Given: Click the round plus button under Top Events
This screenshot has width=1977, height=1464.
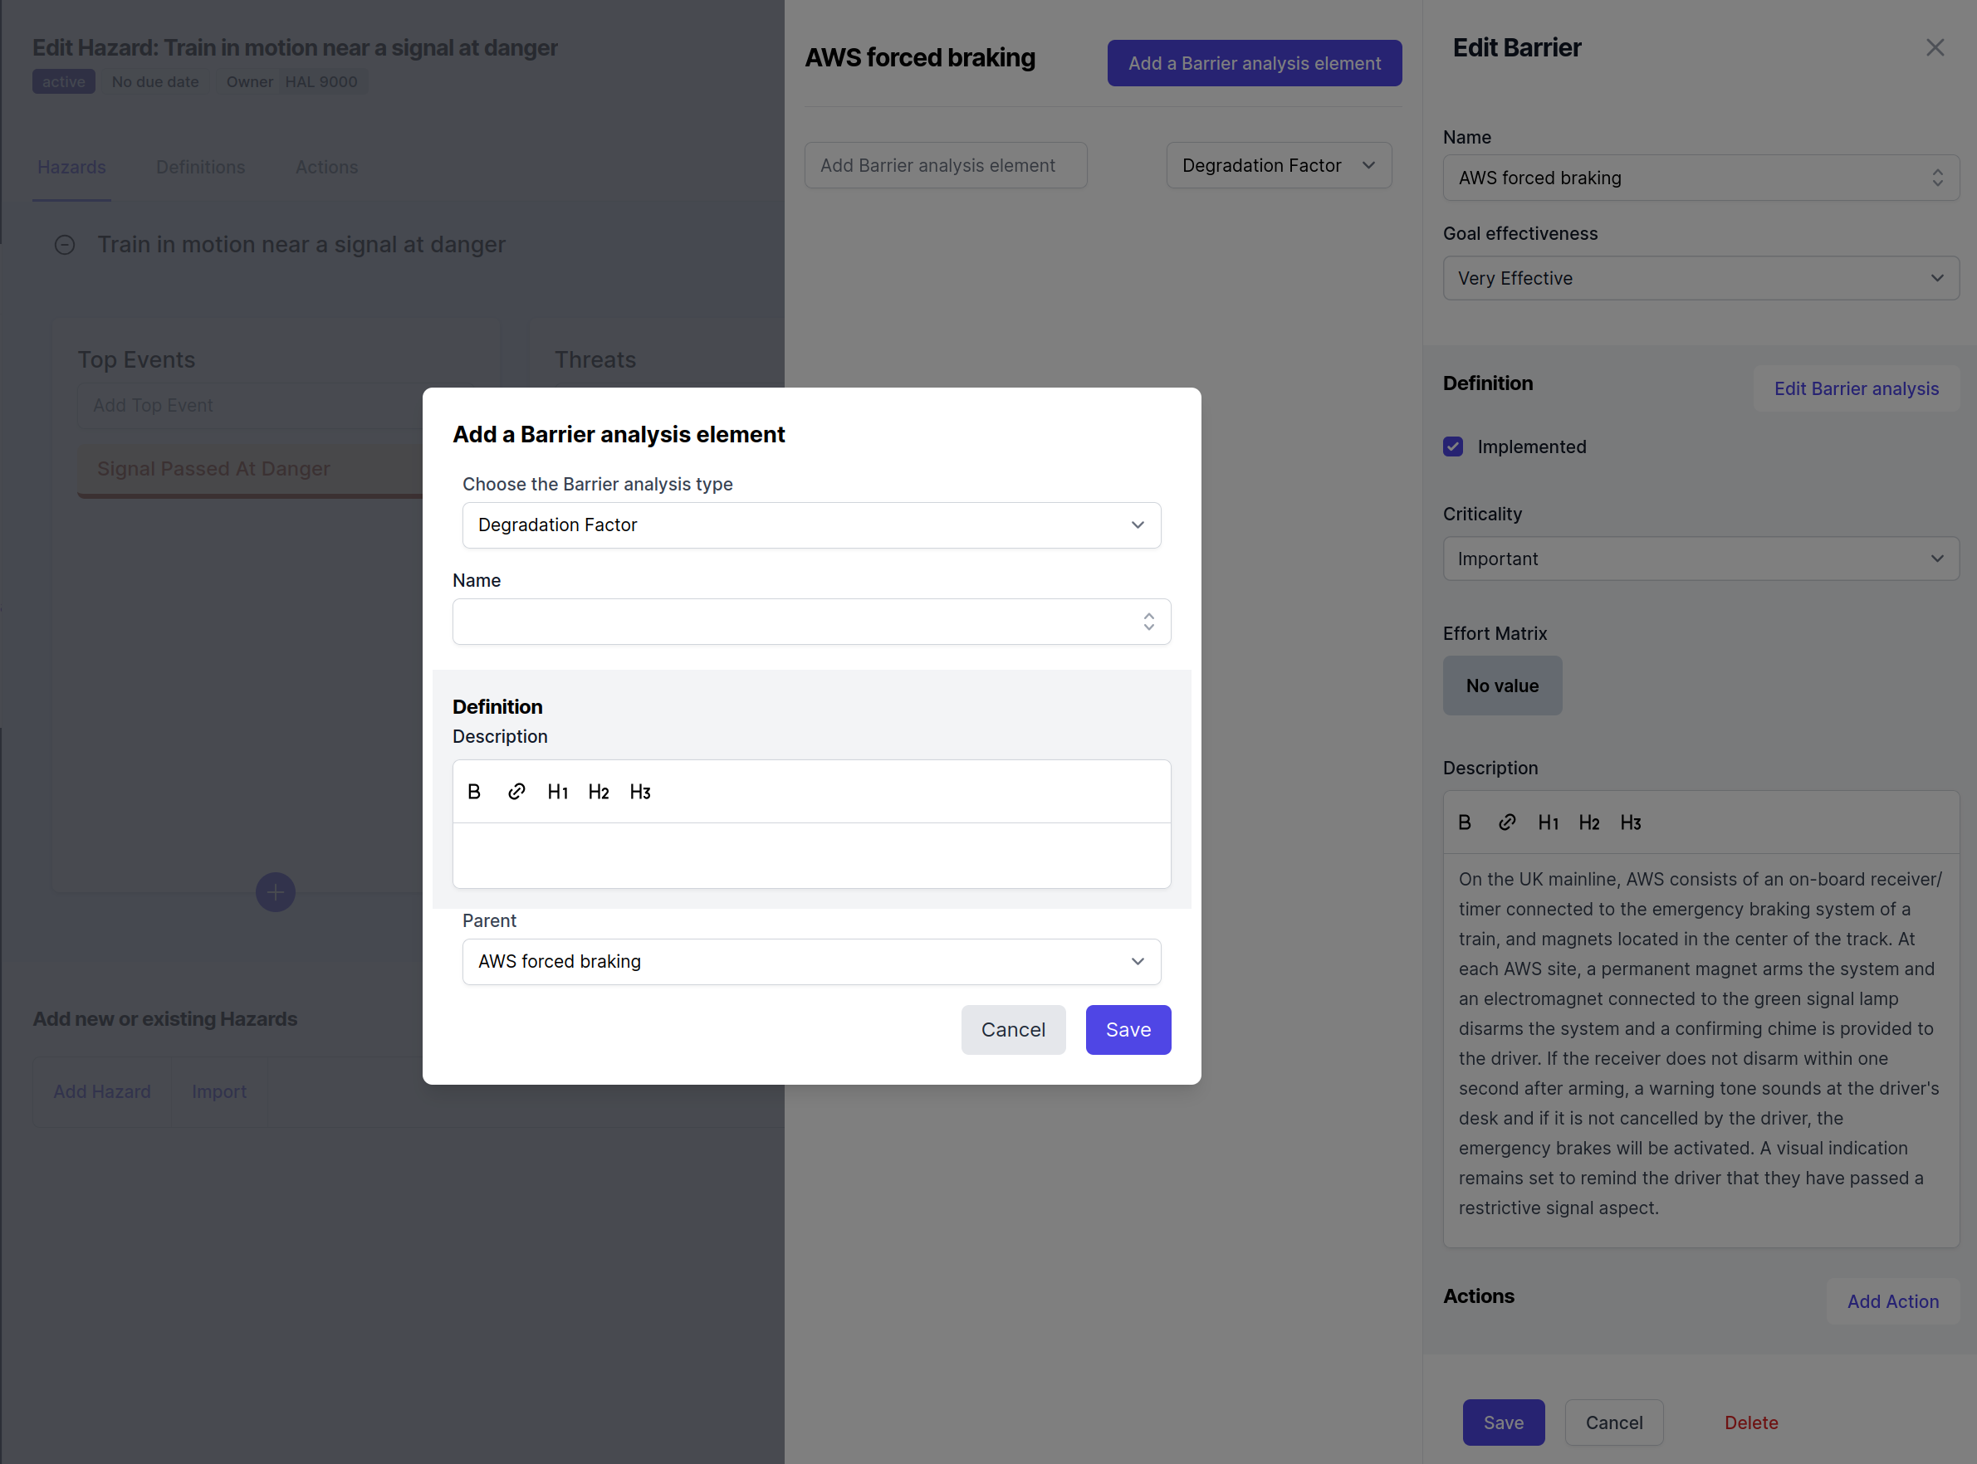Looking at the screenshot, I should [275, 892].
